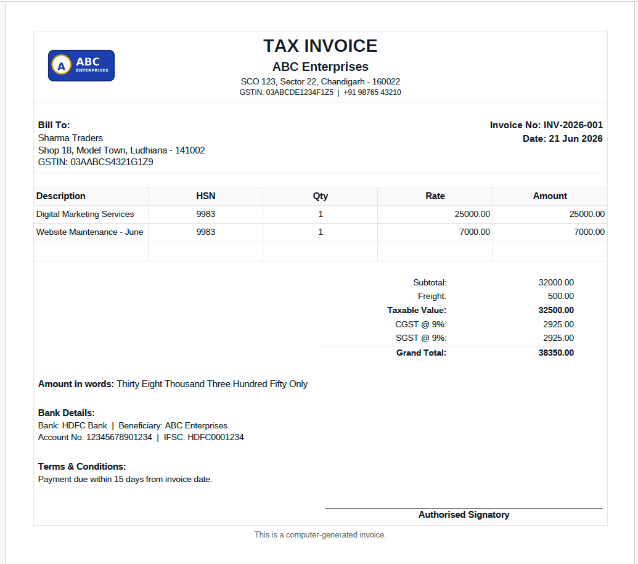Select the subtotal value 32000.00
This screenshot has width=638, height=564.
pyautogui.click(x=556, y=282)
